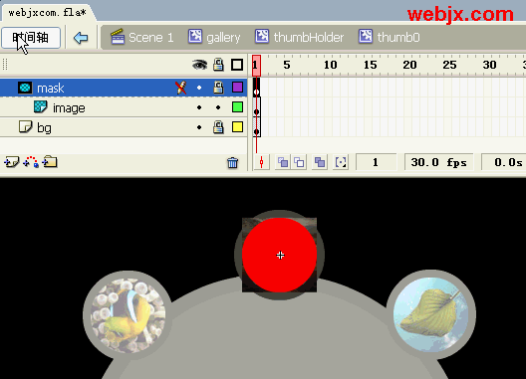Click the yellow outline swatch of bg
This screenshot has width=526, height=379.
point(237,127)
